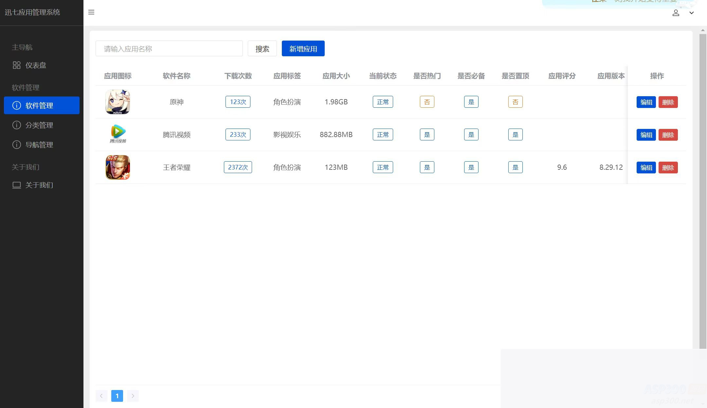Open 关于我们 via the monitor icon
Image resolution: width=707 pixels, height=408 pixels.
click(17, 185)
